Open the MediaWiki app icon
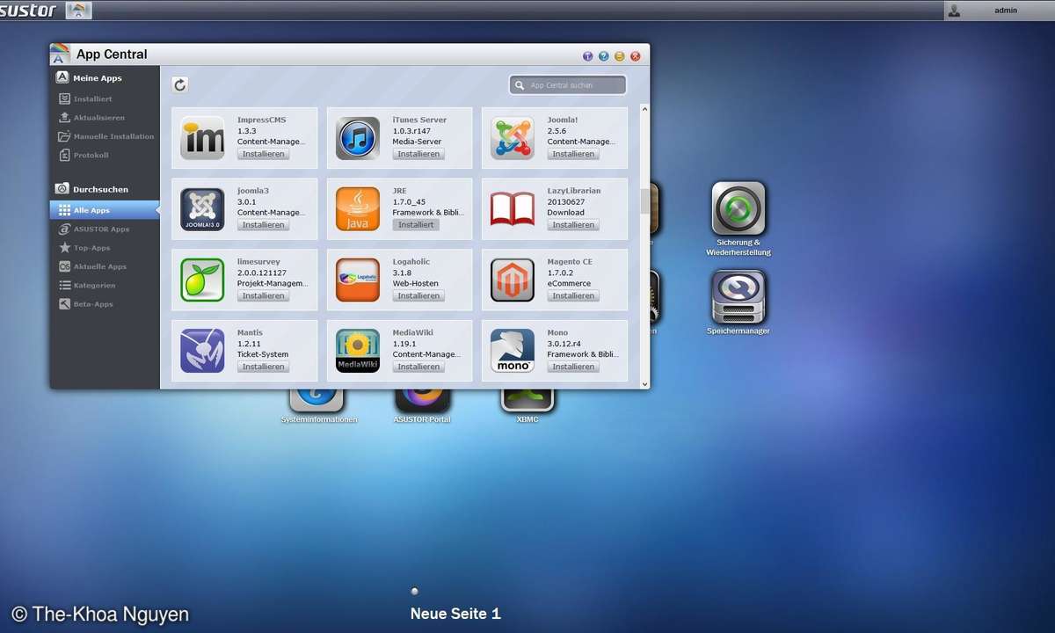 358,351
